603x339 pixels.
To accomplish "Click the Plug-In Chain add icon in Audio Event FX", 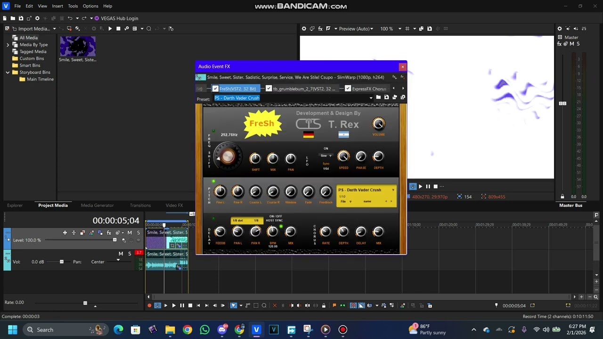I will point(394,77).
